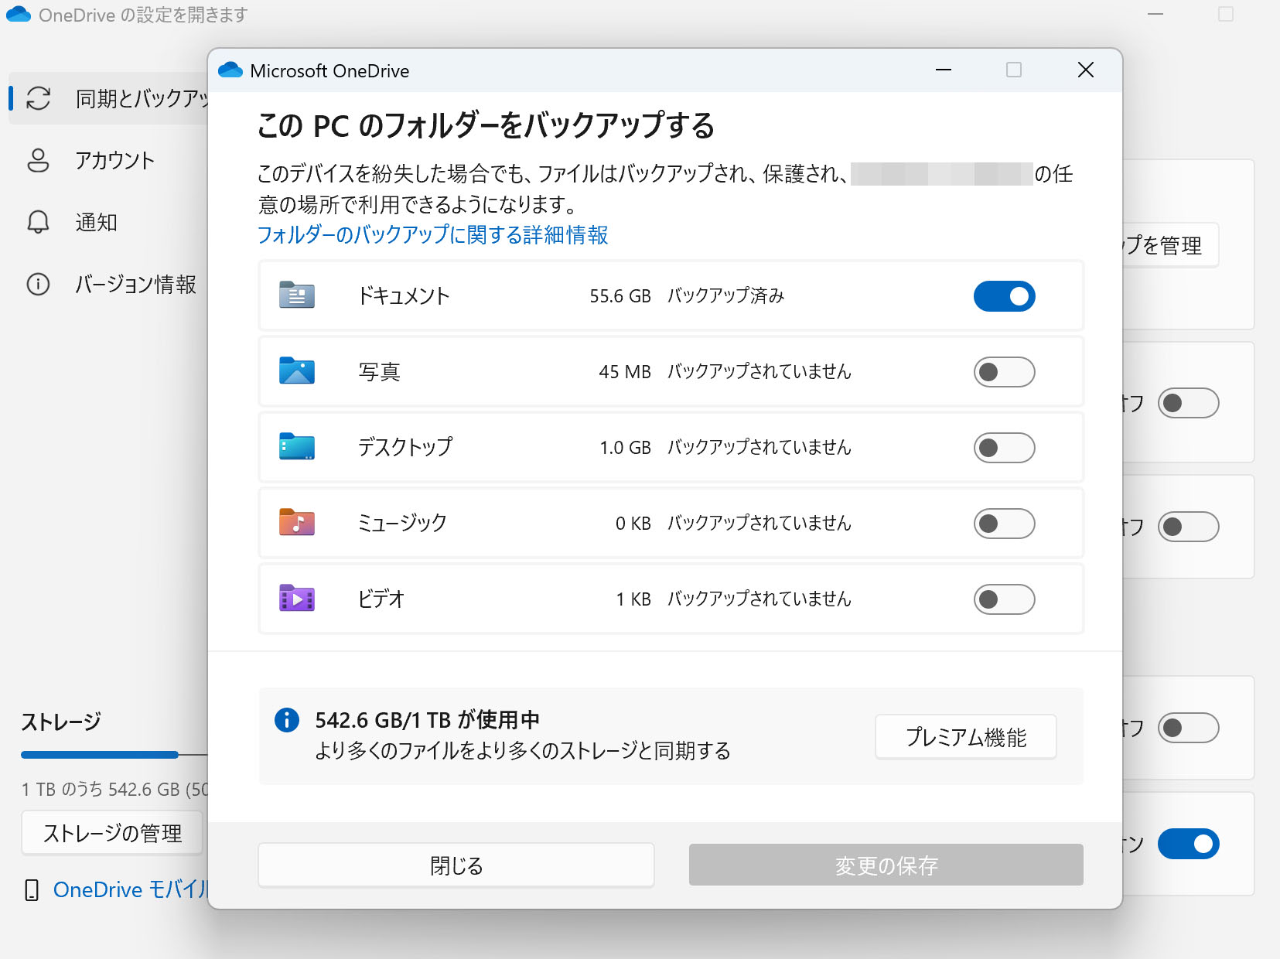The height and width of the screenshot is (959, 1280).
Task: Click the プレミアム機能 button
Action: [x=965, y=737]
